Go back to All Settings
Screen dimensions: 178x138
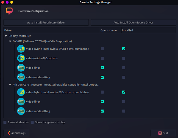16,133
